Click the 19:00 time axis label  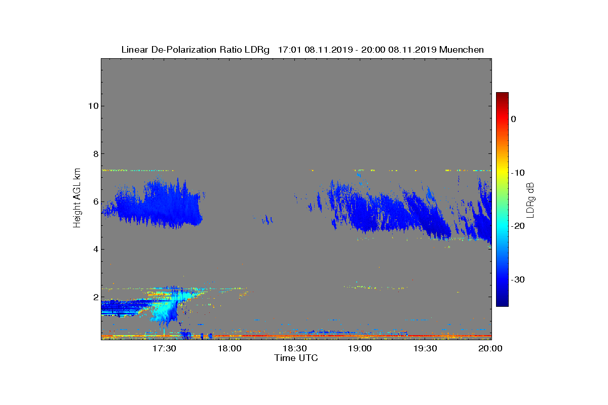(360, 349)
